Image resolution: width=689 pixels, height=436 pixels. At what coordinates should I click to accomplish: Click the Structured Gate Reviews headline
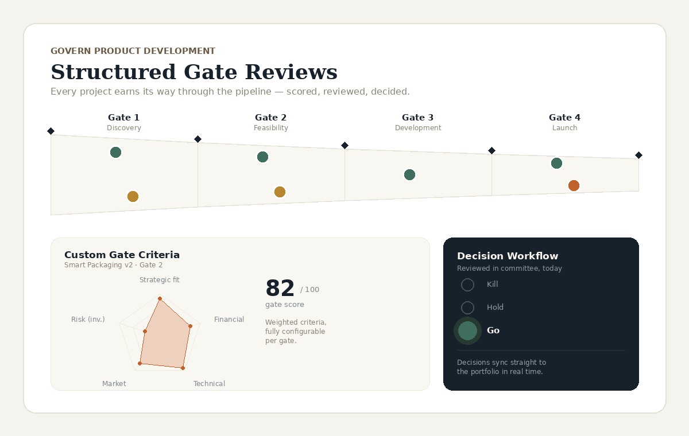click(x=194, y=72)
